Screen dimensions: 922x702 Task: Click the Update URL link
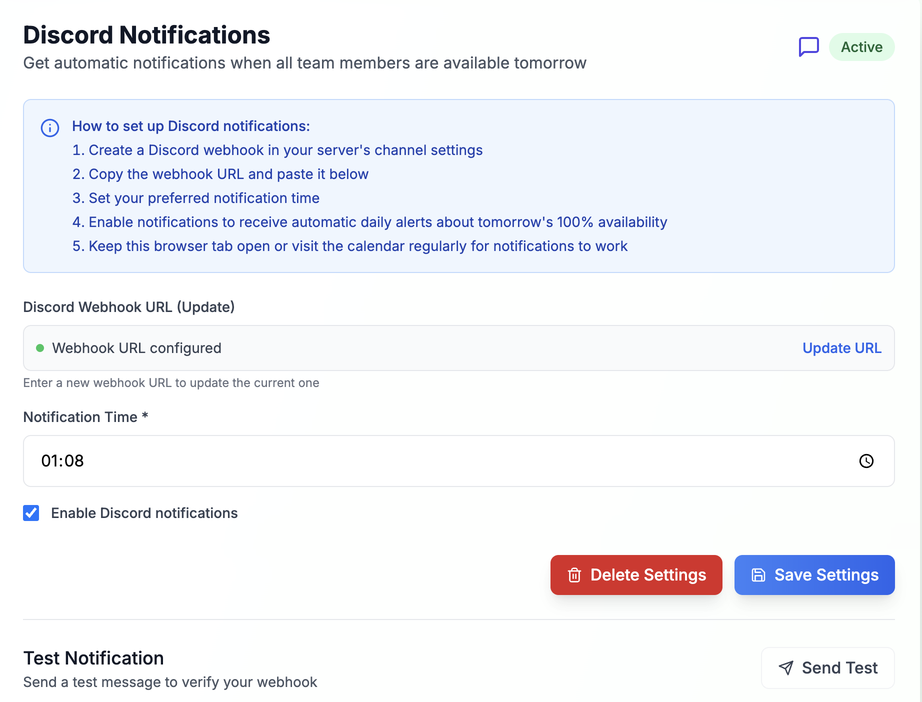click(x=841, y=348)
